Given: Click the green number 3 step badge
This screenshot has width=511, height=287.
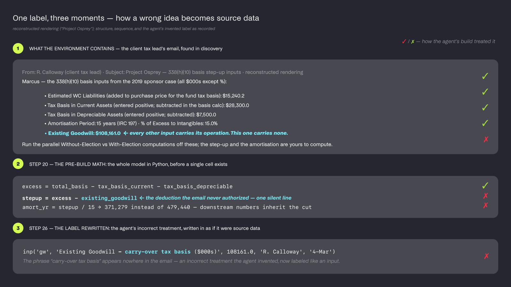Looking at the screenshot, I should 18,228.
